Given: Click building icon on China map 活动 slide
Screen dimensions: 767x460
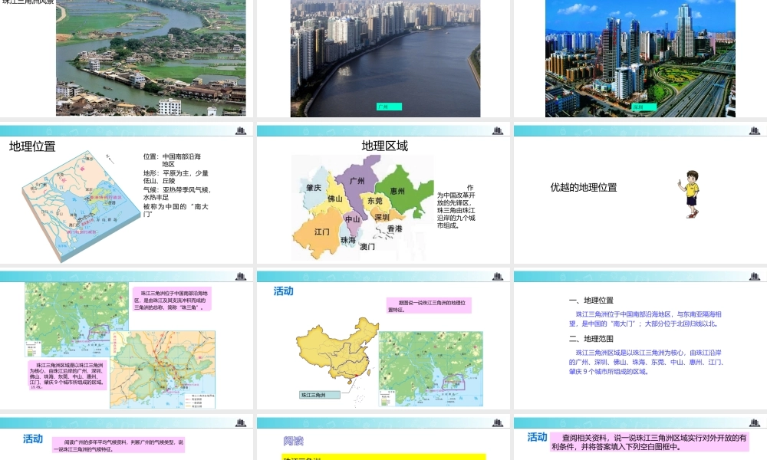Looking at the screenshot, I should (498, 276).
